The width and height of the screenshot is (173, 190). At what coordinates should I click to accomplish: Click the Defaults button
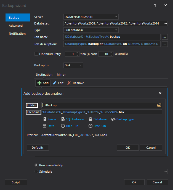38,148
